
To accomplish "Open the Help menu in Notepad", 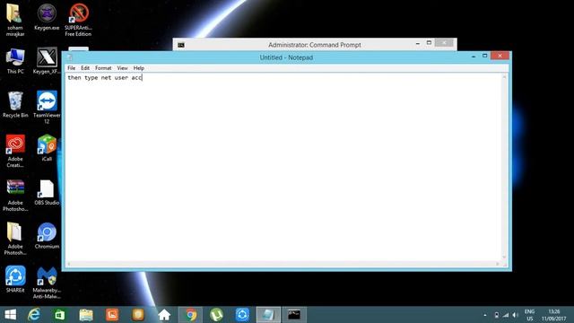I will [x=138, y=68].
